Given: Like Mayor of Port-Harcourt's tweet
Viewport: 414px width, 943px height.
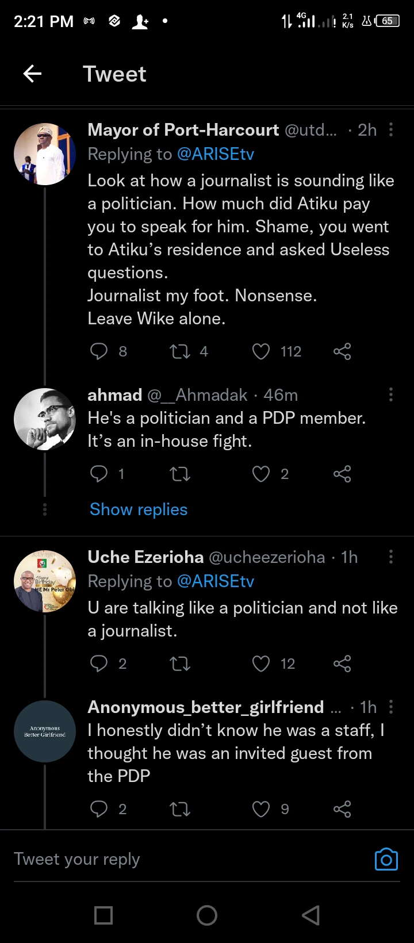Looking at the screenshot, I should pyautogui.click(x=261, y=351).
